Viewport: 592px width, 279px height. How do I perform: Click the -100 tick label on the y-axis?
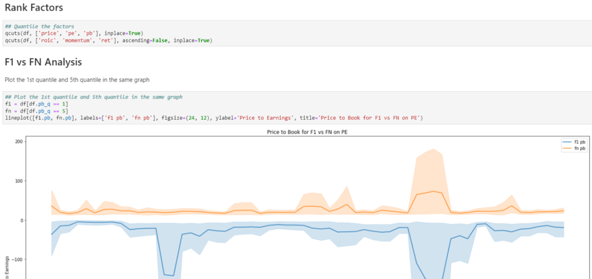tap(16, 259)
